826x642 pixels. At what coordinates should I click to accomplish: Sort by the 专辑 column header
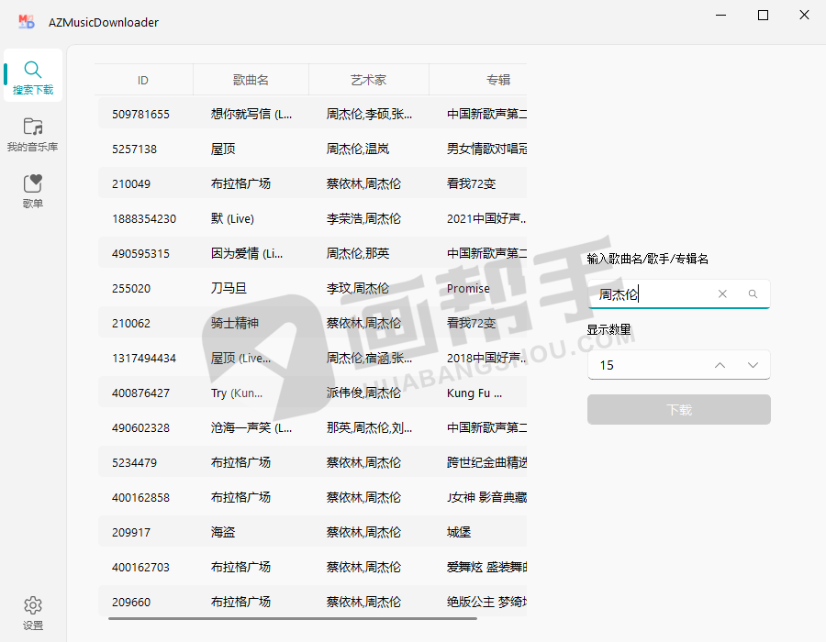497,80
